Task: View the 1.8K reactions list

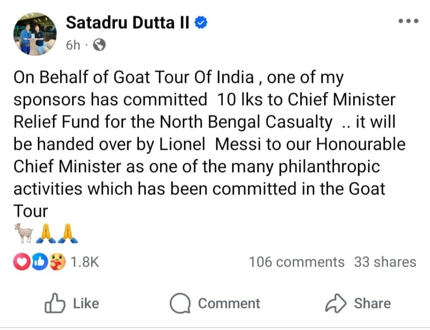Action: click(84, 262)
